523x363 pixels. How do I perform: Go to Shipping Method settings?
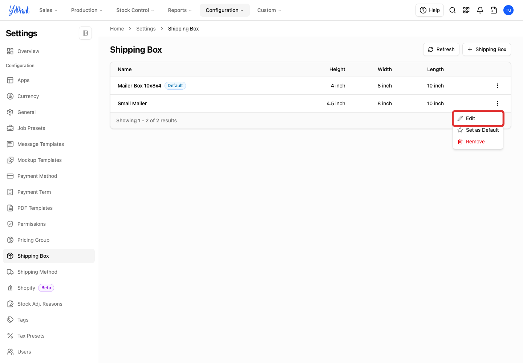click(x=49, y=272)
